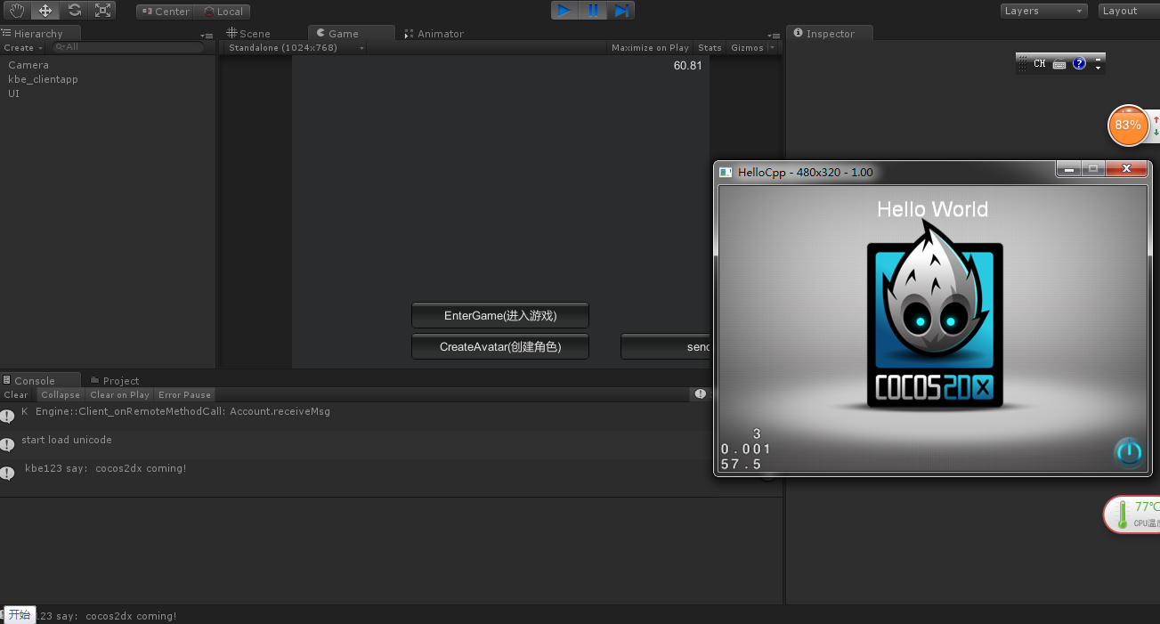The width and height of the screenshot is (1160, 624).
Task: Click the status bar log message
Action: tap(107, 615)
